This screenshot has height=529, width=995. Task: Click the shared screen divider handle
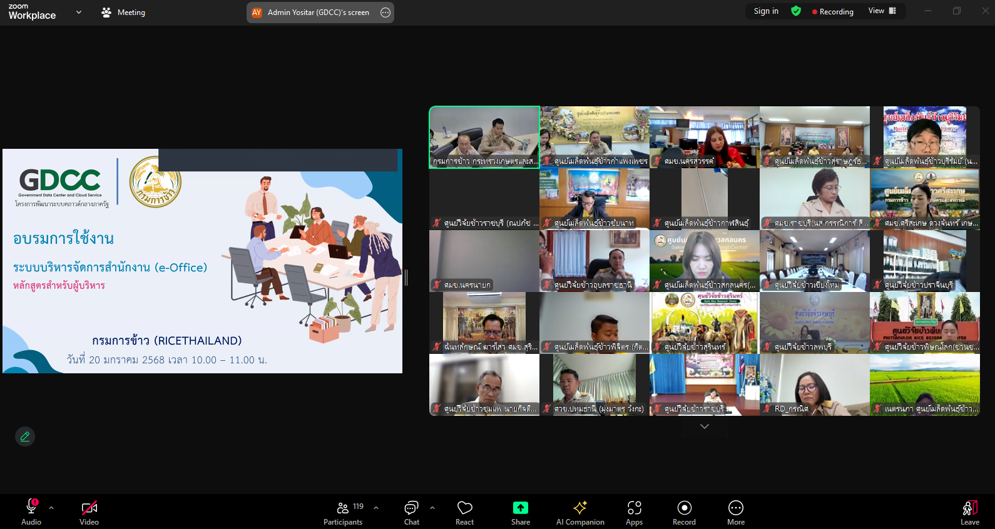point(406,278)
